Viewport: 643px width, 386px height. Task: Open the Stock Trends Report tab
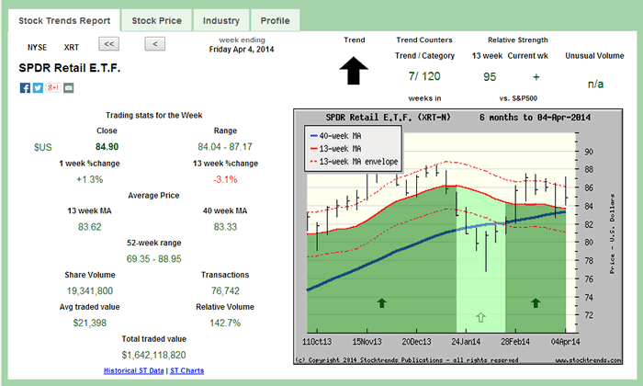pyautogui.click(x=64, y=20)
